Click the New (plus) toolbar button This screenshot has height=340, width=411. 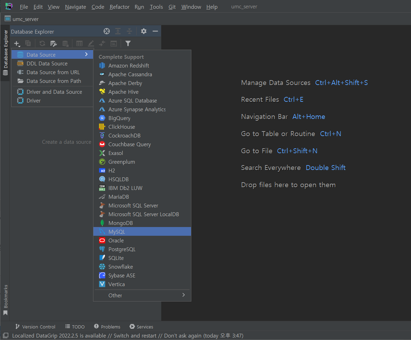click(17, 43)
